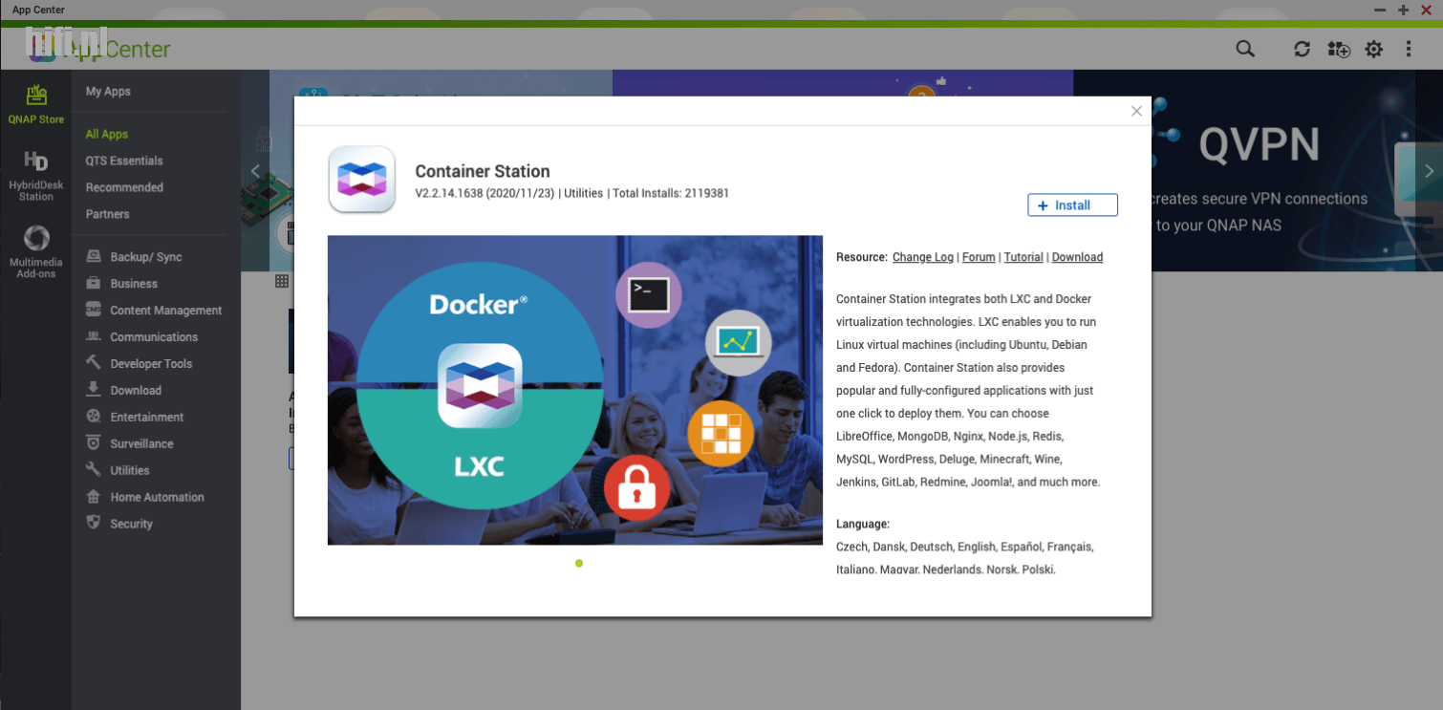This screenshot has width=1443, height=710.
Task: Install Container Station
Action: [x=1072, y=205]
